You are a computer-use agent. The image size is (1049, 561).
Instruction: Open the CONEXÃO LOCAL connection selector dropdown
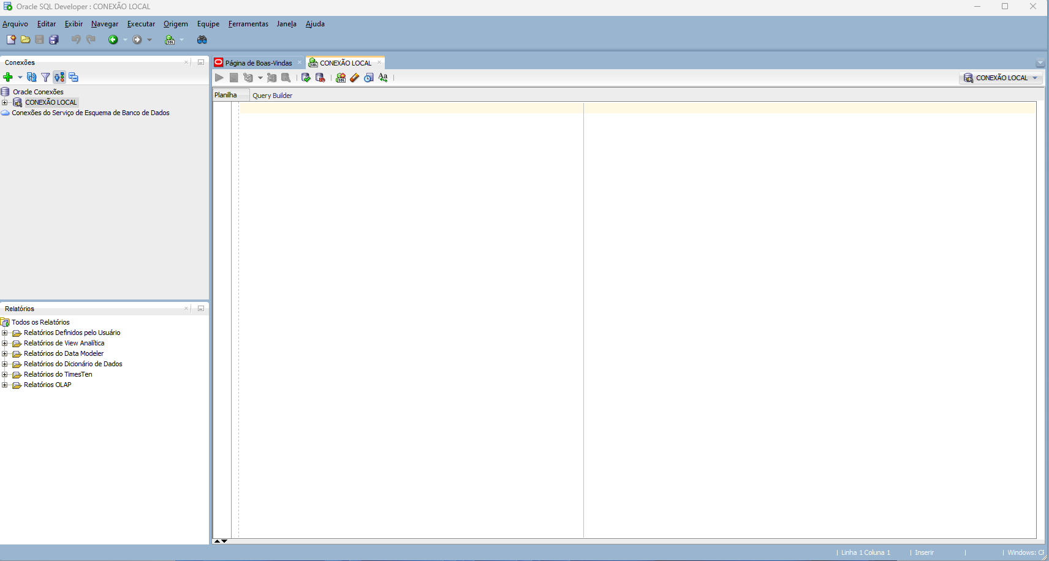(1001, 78)
